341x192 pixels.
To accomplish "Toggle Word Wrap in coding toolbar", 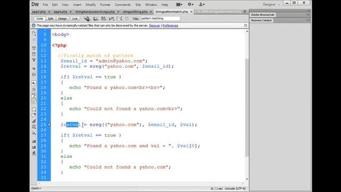I will click(34, 95).
